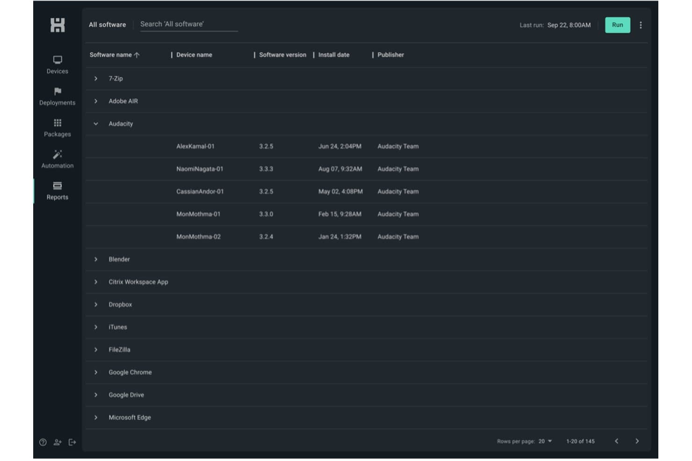The height and width of the screenshot is (461, 692).
Task: Go to the previous page of results
Action: click(617, 441)
